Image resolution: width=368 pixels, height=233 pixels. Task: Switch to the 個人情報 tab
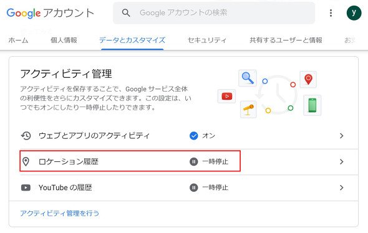click(64, 40)
